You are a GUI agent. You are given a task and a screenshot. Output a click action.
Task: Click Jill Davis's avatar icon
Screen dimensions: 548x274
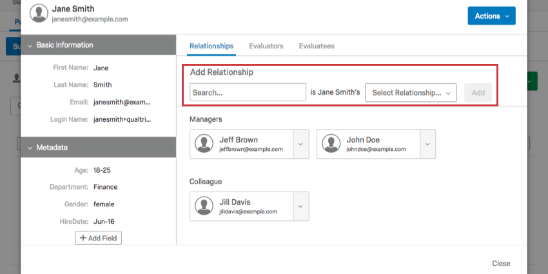[204, 206]
